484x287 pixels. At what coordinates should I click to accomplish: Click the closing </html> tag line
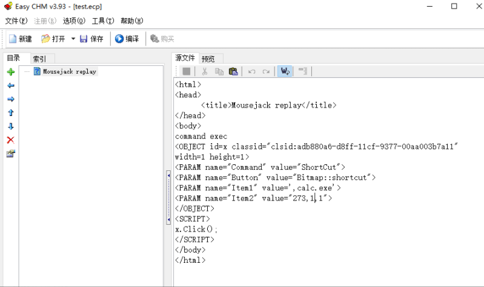pos(190,260)
